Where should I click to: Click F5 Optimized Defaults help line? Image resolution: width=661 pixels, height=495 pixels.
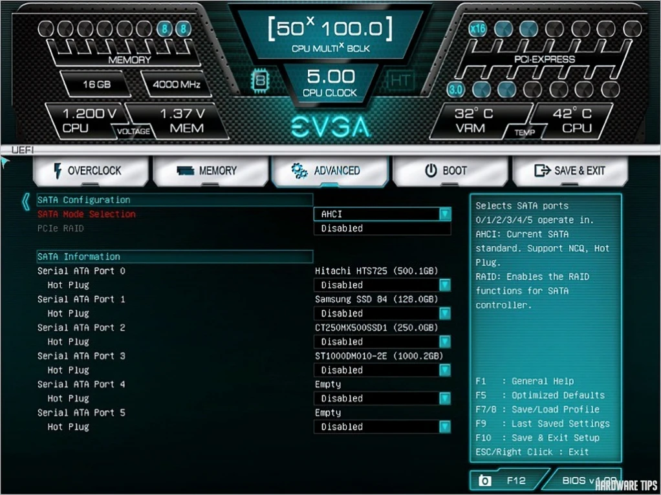click(540, 395)
